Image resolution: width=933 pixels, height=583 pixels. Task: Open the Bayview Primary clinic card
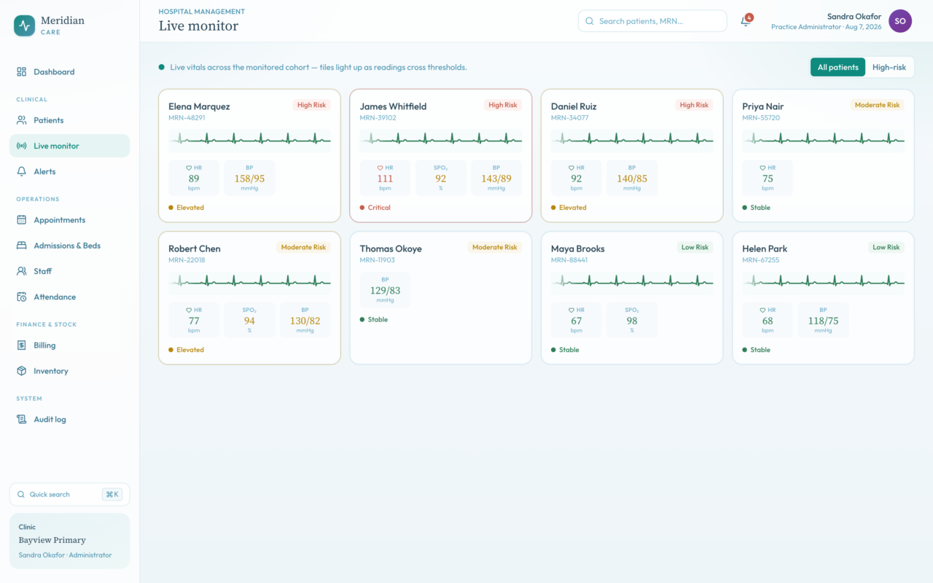[70, 541]
